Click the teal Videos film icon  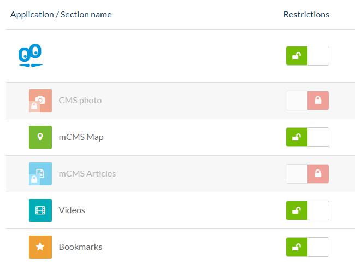pos(40,210)
